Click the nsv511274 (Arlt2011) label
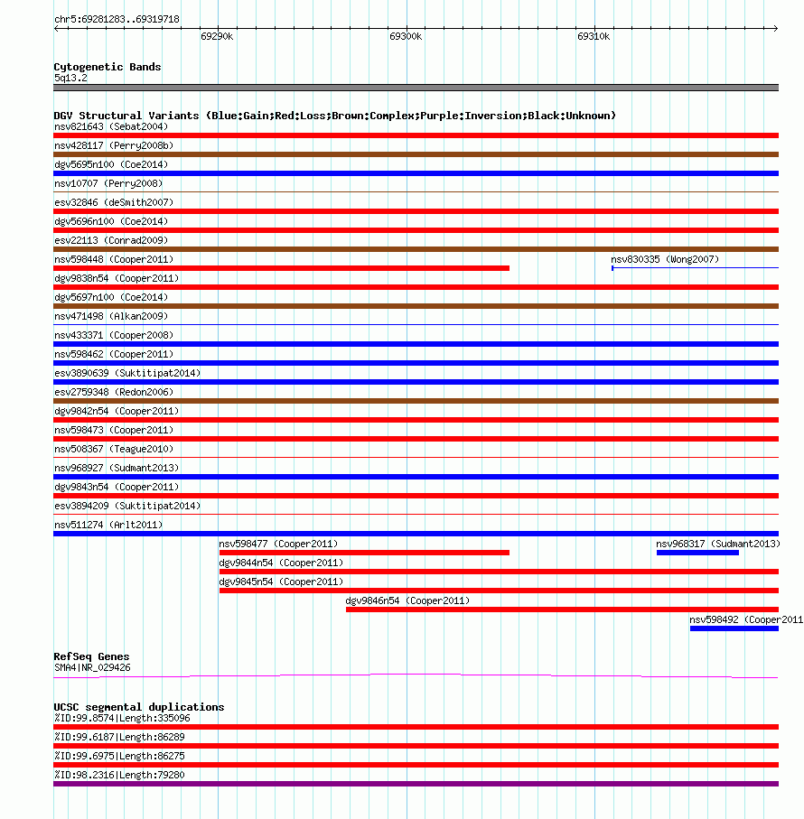This screenshot has width=804, height=819. coord(108,525)
